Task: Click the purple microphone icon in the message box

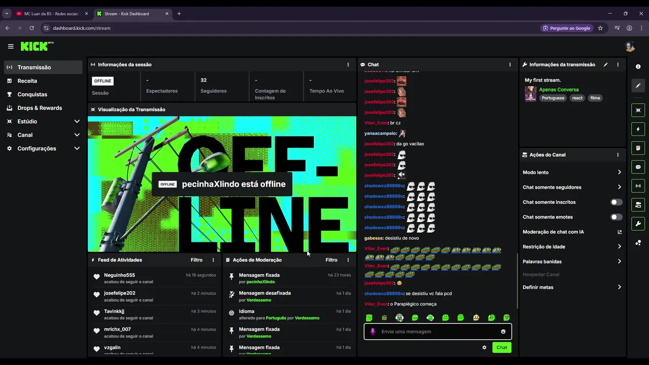Action: (373, 332)
